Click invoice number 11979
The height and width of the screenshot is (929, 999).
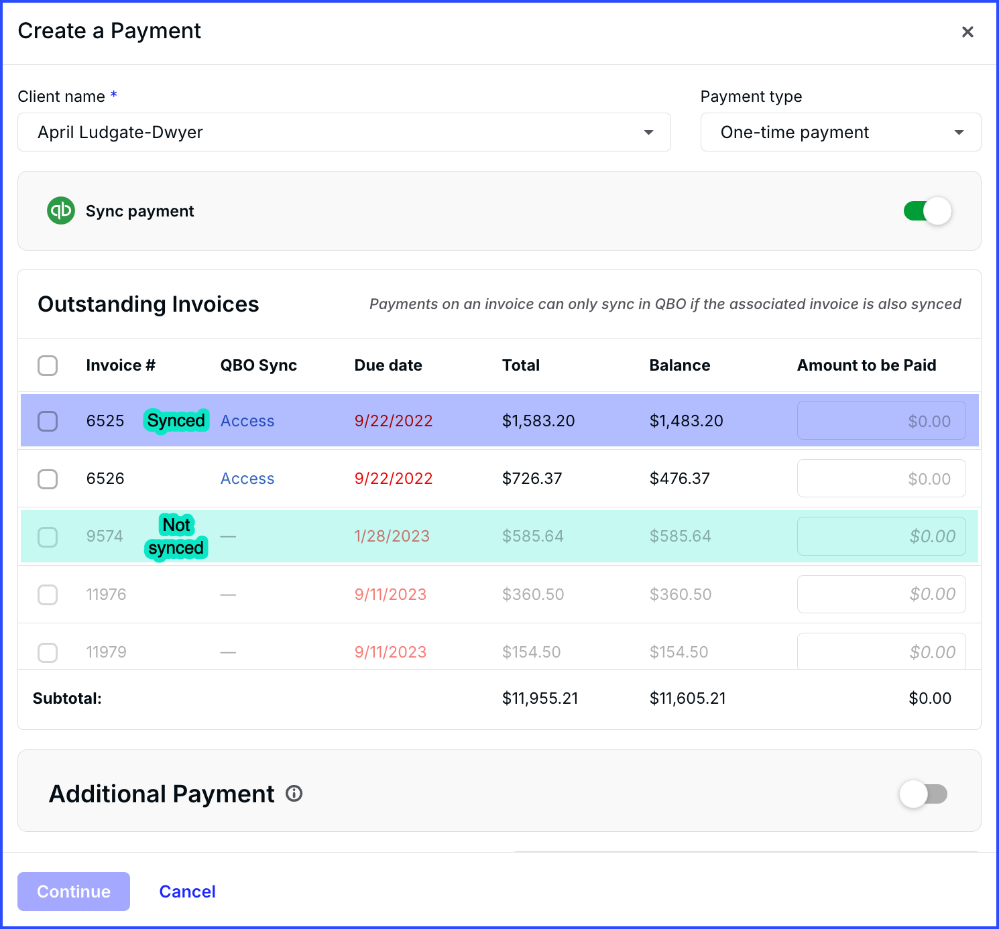pos(106,652)
